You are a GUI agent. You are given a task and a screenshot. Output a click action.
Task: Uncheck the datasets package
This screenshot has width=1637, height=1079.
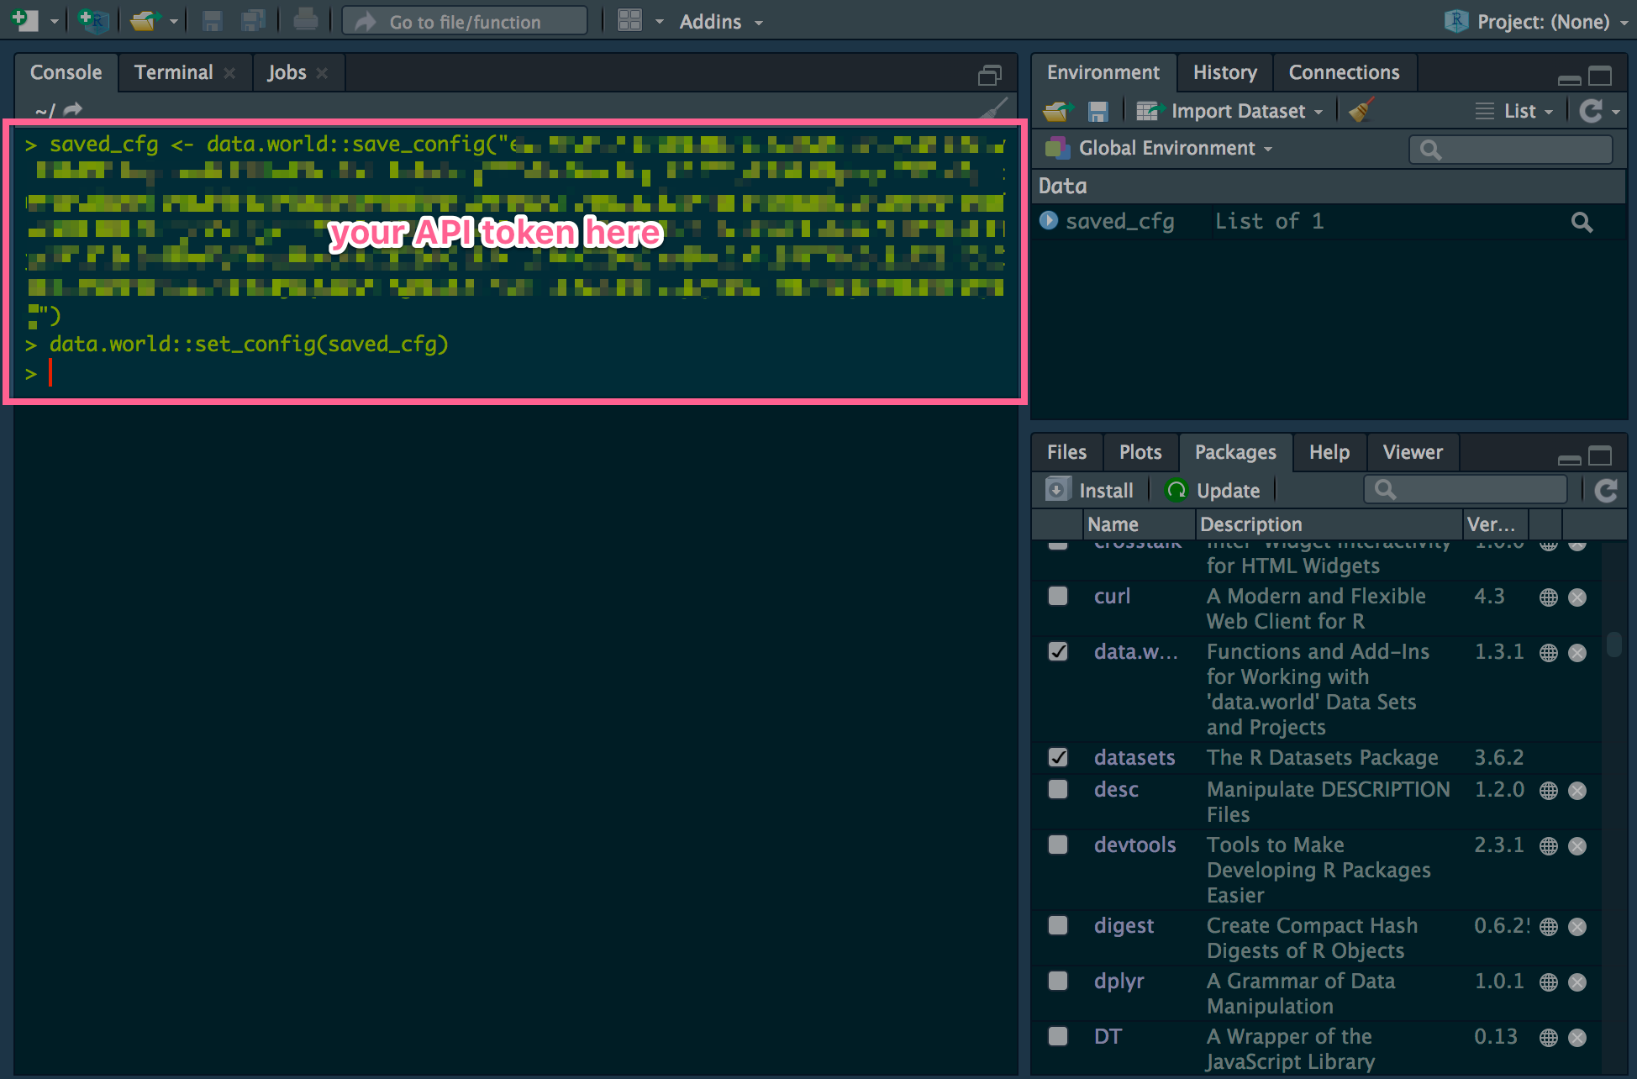1057,757
